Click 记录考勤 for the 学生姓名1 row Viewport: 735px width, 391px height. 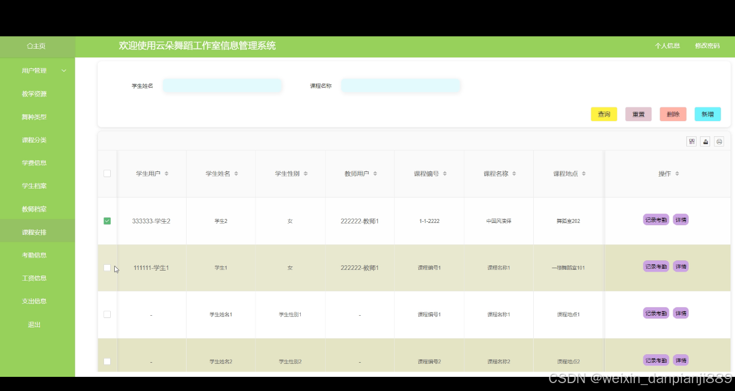[x=656, y=313]
